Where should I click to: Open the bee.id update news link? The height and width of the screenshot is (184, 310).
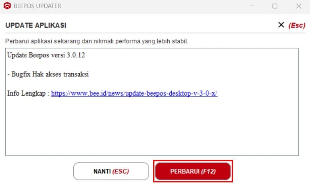click(x=134, y=93)
